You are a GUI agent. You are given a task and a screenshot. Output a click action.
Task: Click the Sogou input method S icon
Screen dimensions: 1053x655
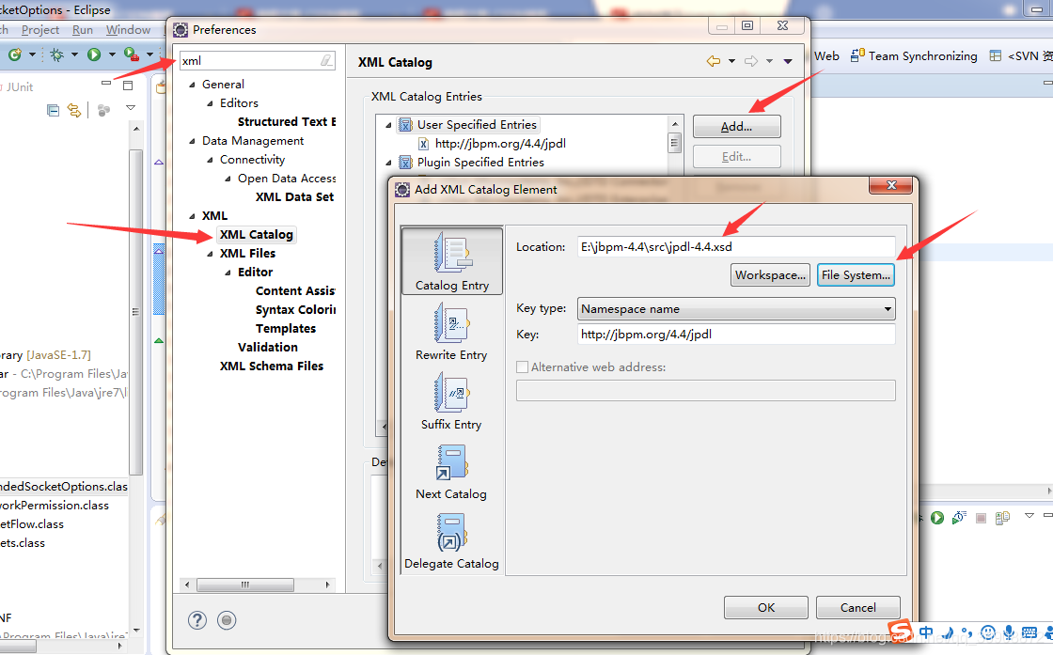click(x=901, y=632)
